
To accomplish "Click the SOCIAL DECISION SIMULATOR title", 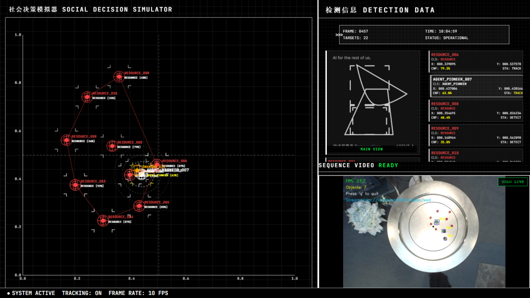I will coord(117,9).
